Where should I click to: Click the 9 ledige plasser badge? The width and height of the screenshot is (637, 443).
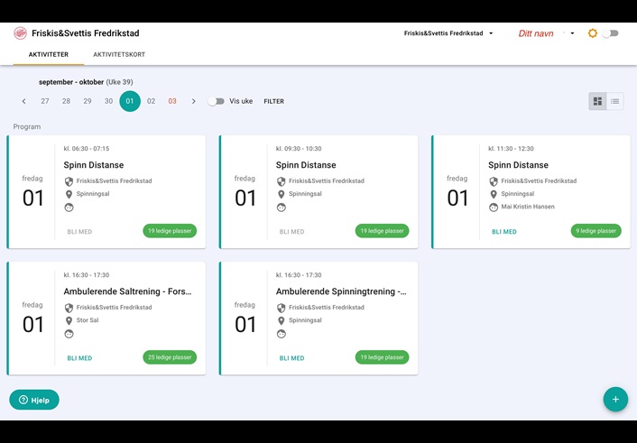(x=596, y=231)
